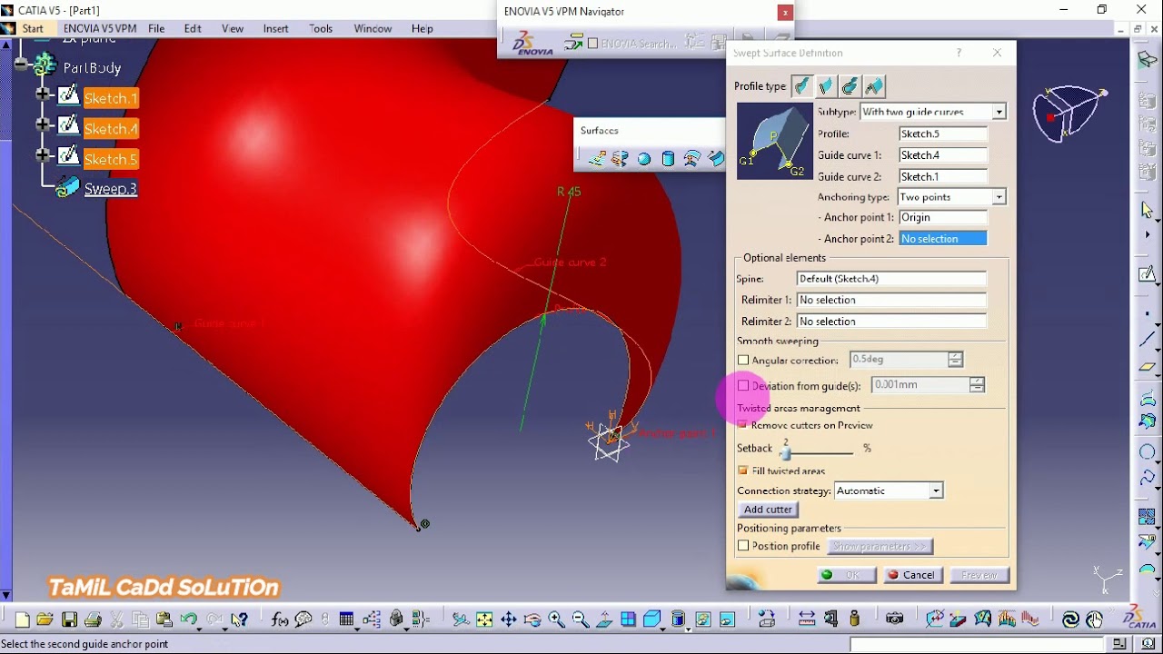Click the Save icon in bottom toolbar

(69, 619)
